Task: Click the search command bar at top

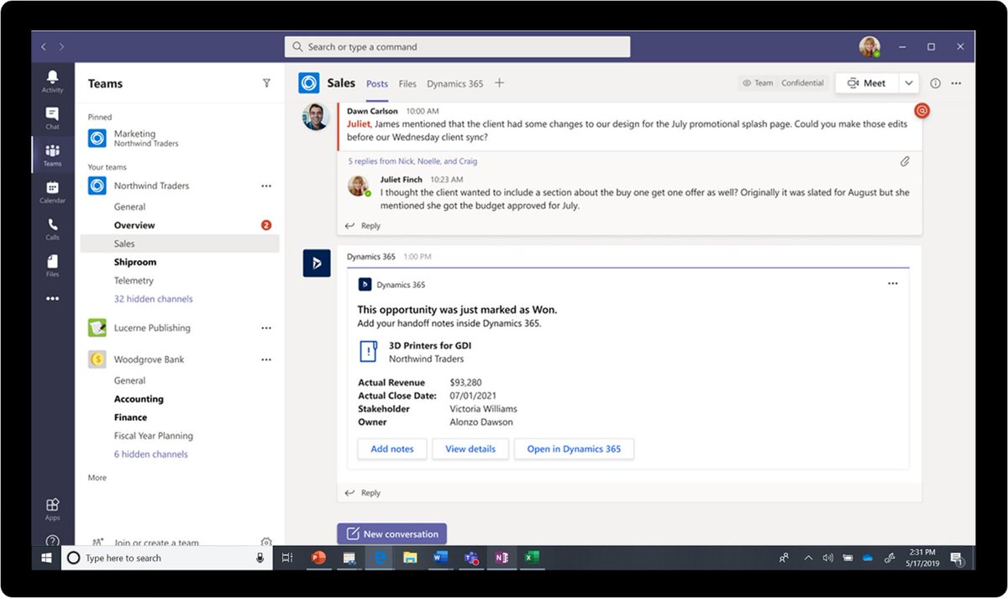Action: coord(458,47)
